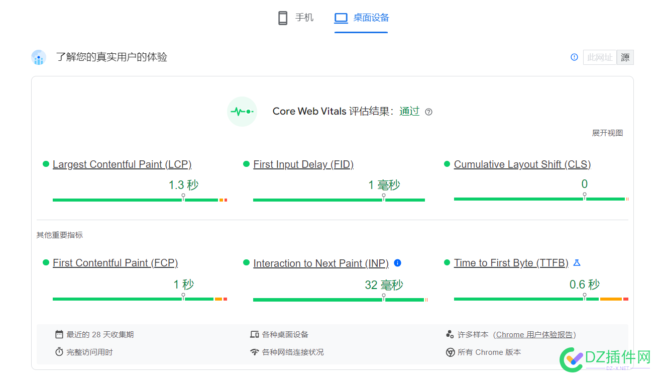Viewport: 660px width, 380px height.
Task: Click the 完整访问用时 text
Action: [89, 352]
